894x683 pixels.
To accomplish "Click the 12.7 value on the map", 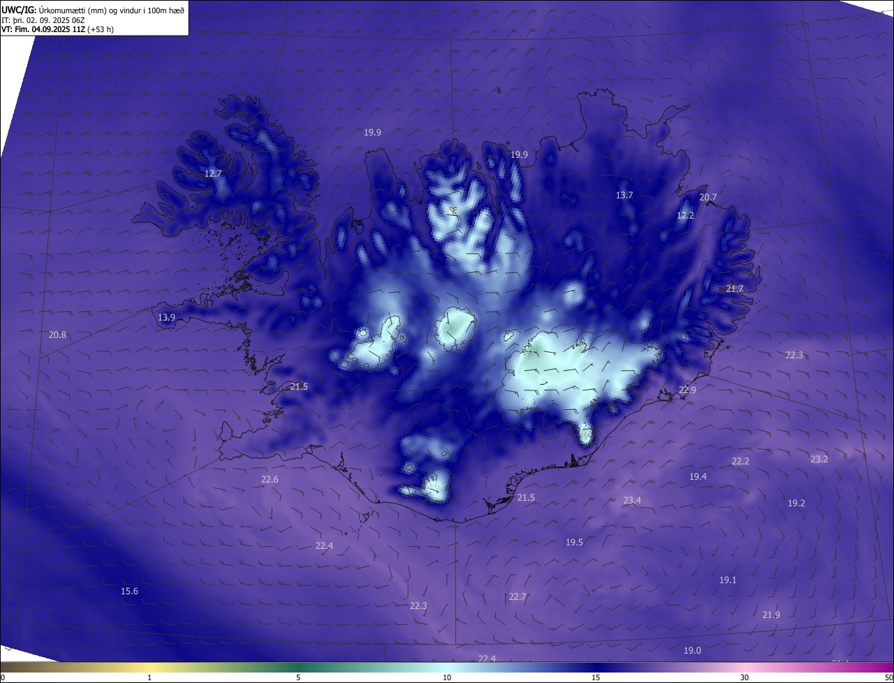I will [213, 173].
